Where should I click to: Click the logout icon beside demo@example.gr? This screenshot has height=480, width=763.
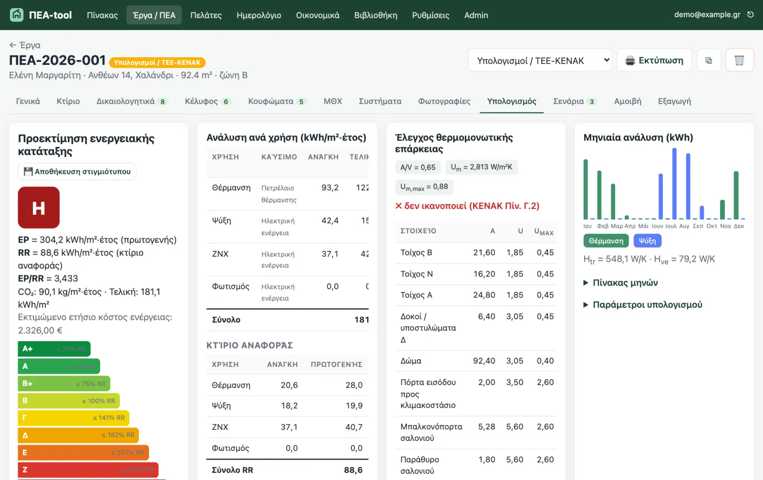tap(750, 15)
